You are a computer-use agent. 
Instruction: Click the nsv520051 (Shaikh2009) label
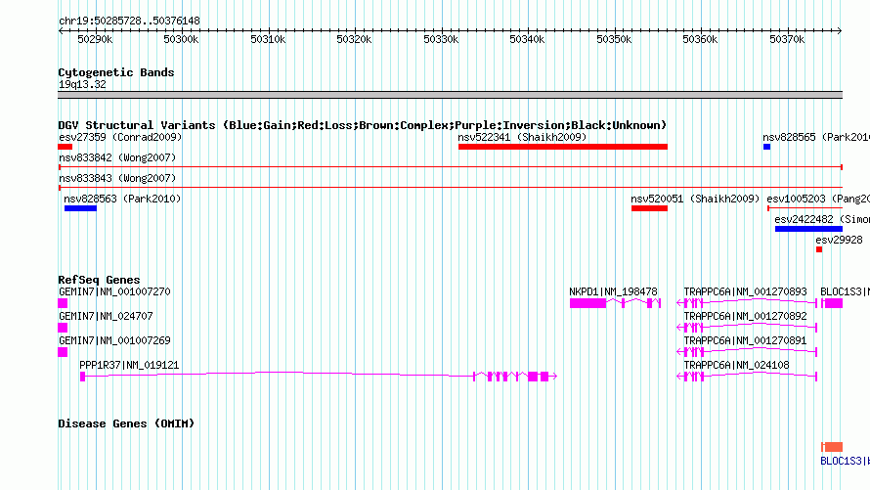(695, 199)
